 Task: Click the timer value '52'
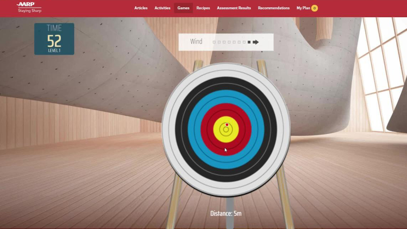(54, 41)
